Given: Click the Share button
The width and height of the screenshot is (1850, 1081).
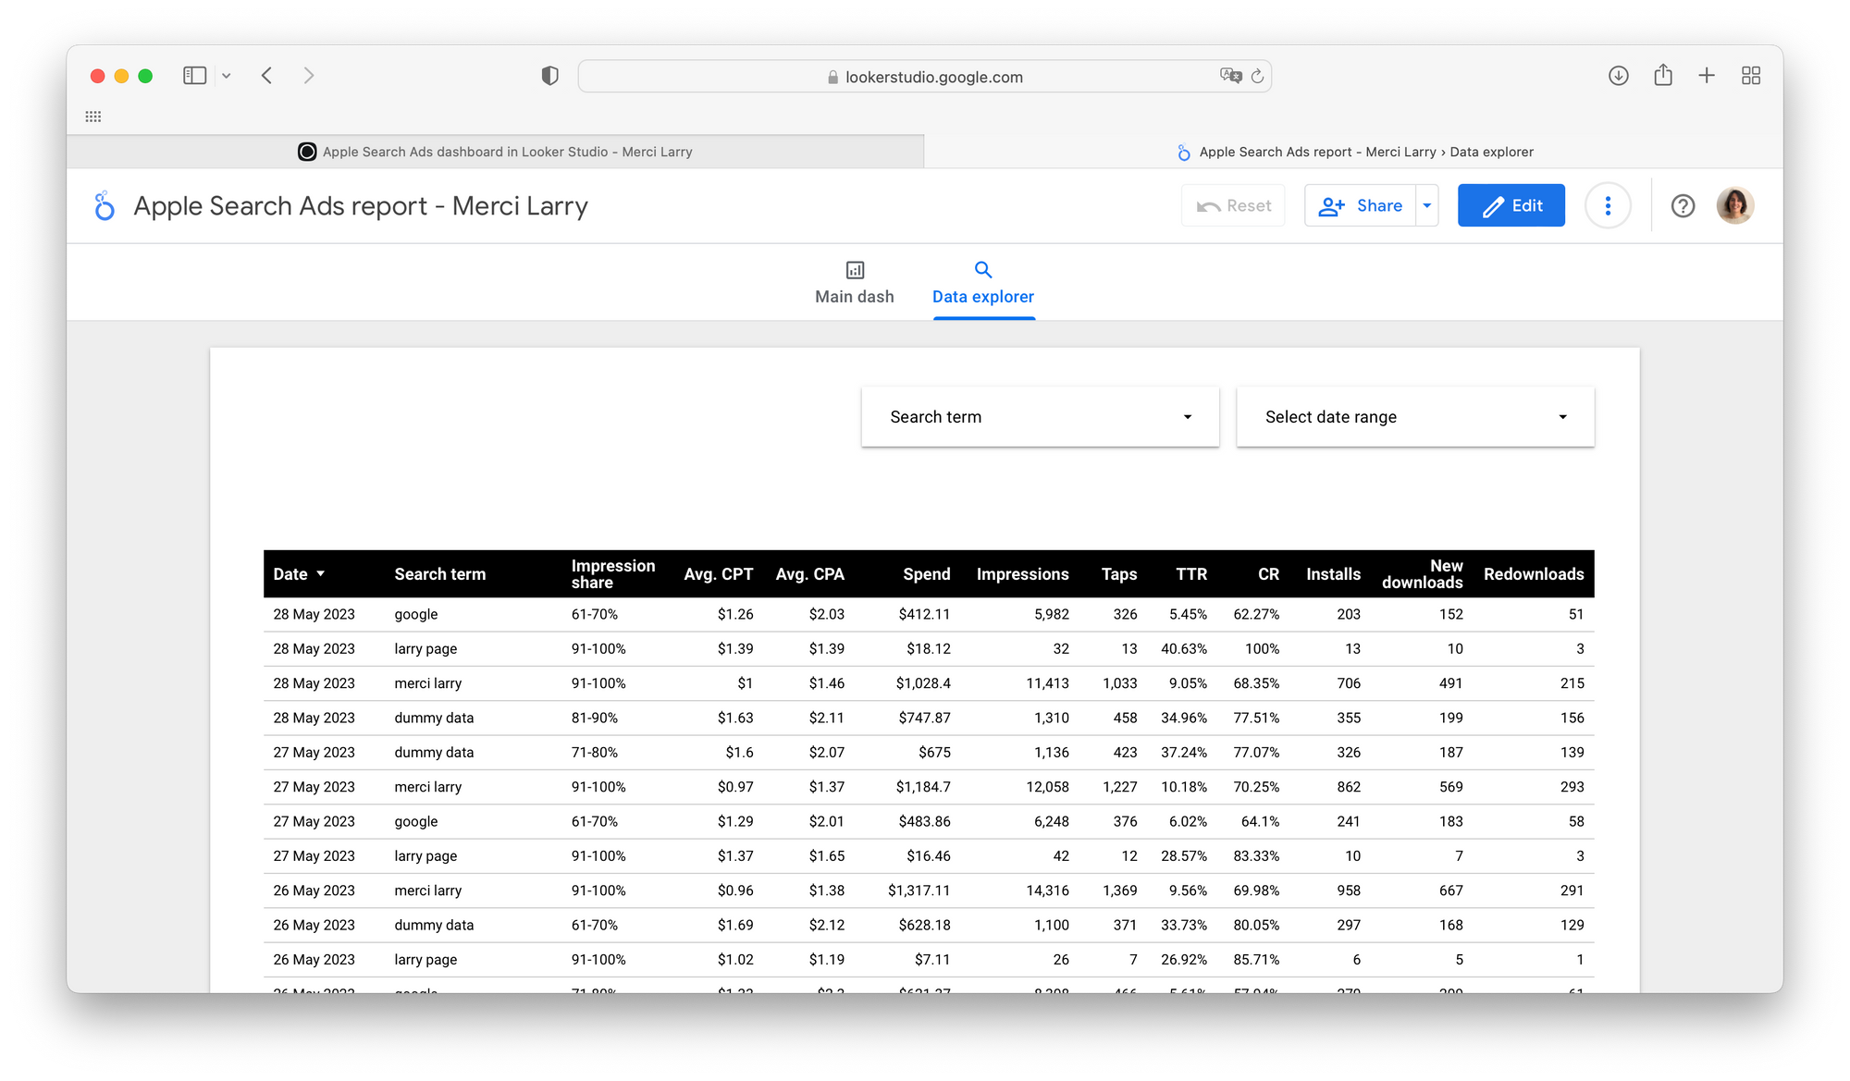Looking at the screenshot, I should tap(1361, 205).
